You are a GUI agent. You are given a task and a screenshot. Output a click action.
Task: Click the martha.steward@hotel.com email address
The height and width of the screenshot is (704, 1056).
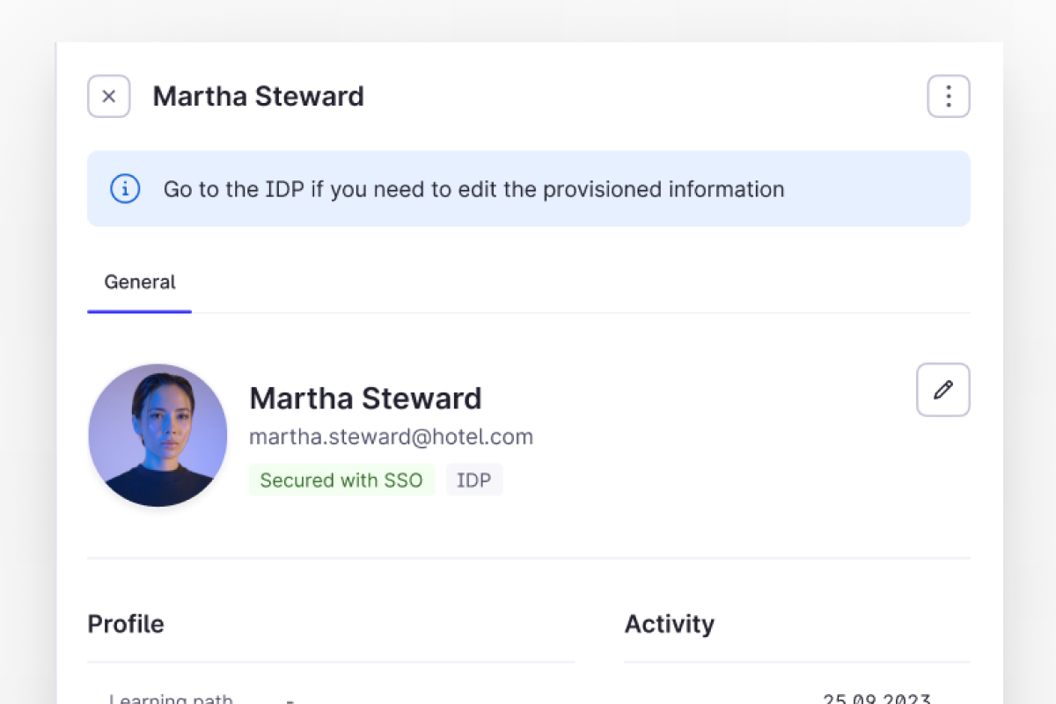[x=391, y=436]
